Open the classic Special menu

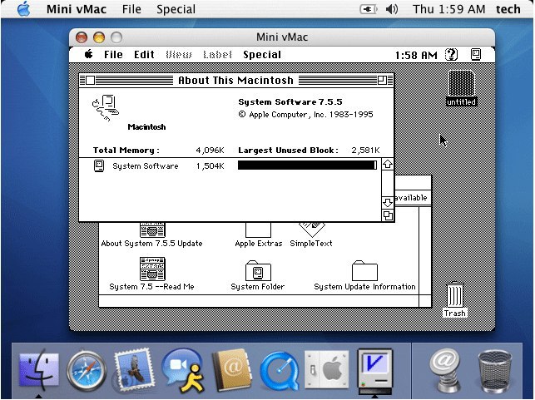(x=262, y=55)
